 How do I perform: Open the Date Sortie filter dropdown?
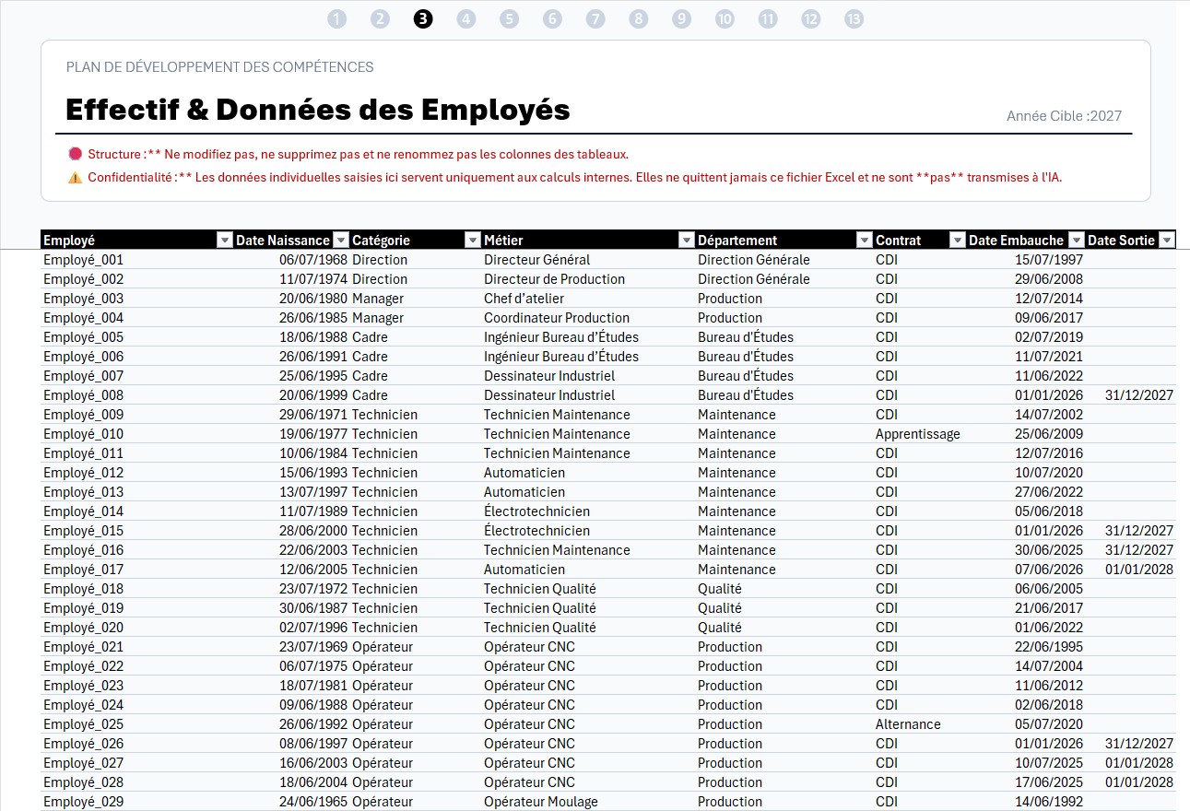click(1167, 241)
